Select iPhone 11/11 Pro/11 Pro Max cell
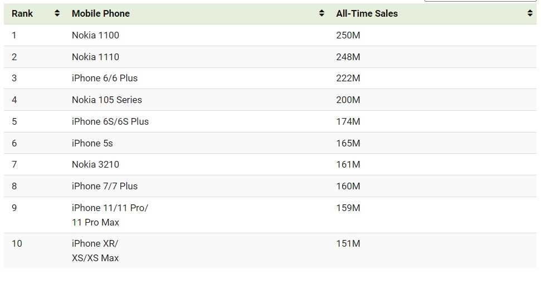Screen dimensions: 541x284 click(110, 215)
